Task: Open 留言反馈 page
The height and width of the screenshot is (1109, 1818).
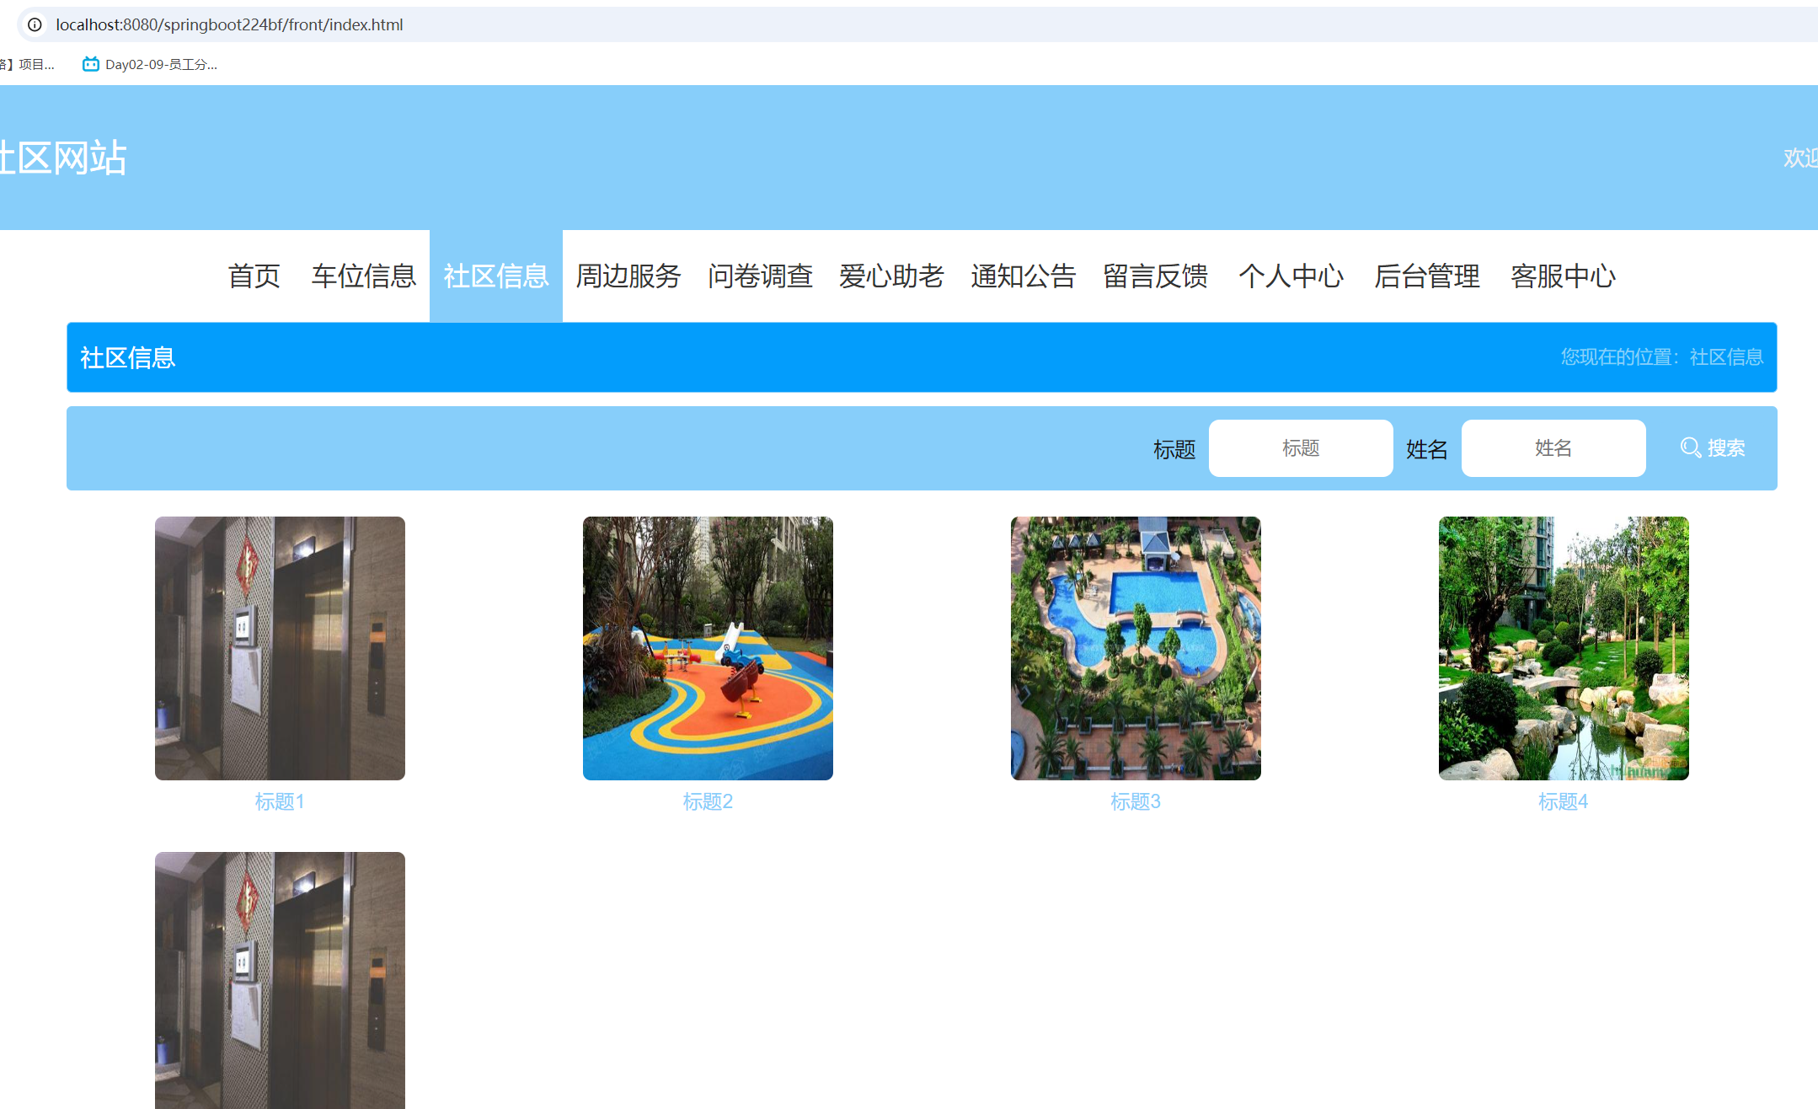Action: pos(1155,276)
